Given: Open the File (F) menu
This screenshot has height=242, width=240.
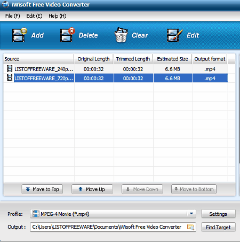Looking at the screenshot, I should pos(12,16).
